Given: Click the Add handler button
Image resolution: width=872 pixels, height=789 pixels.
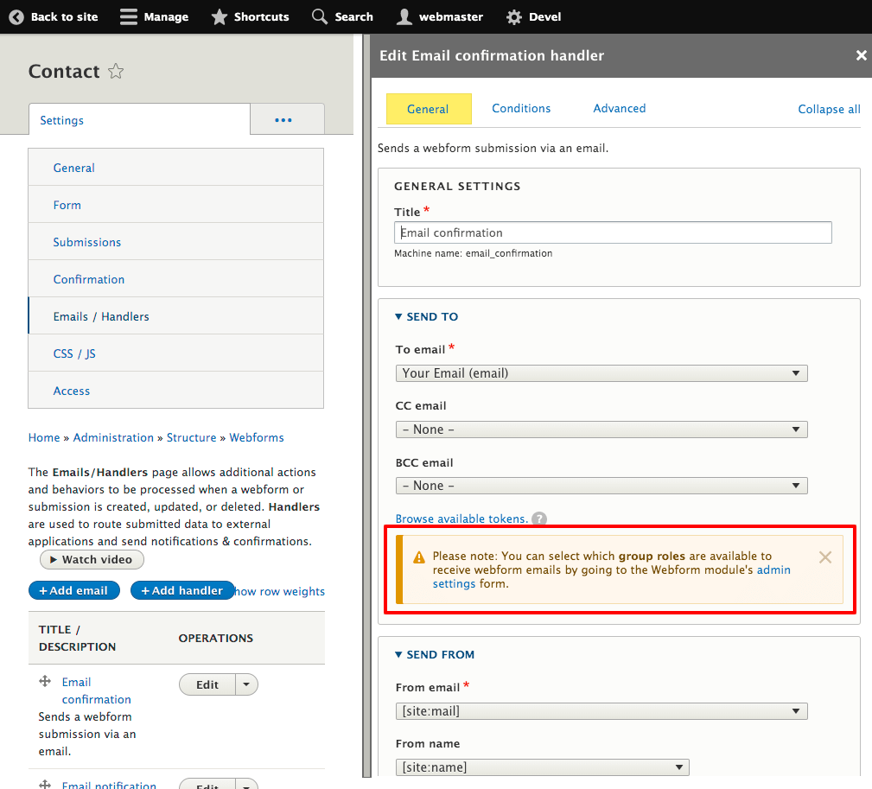Looking at the screenshot, I should coord(182,590).
